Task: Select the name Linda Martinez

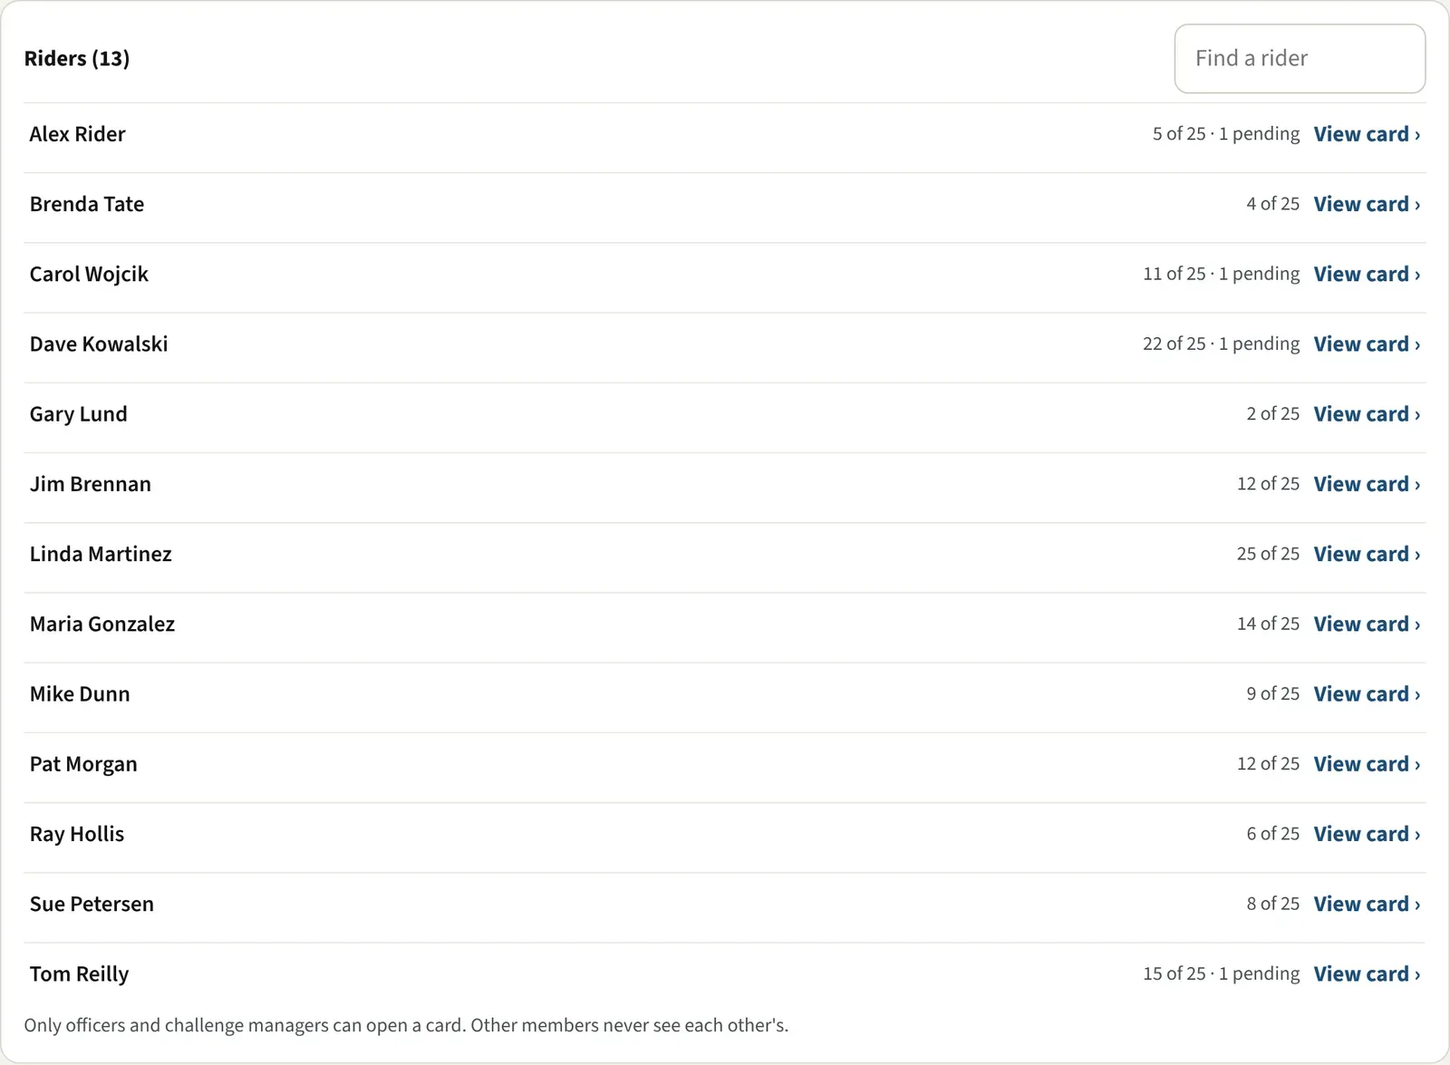Action: tap(101, 554)
